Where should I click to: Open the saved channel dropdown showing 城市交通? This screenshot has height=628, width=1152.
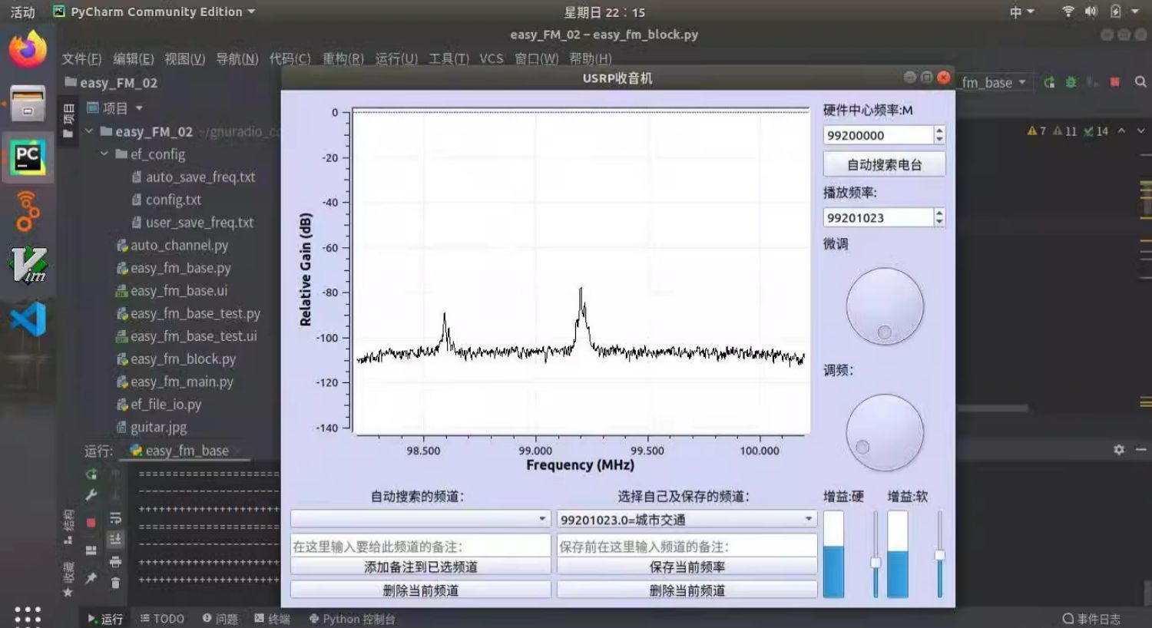click(x=687, y=519)
